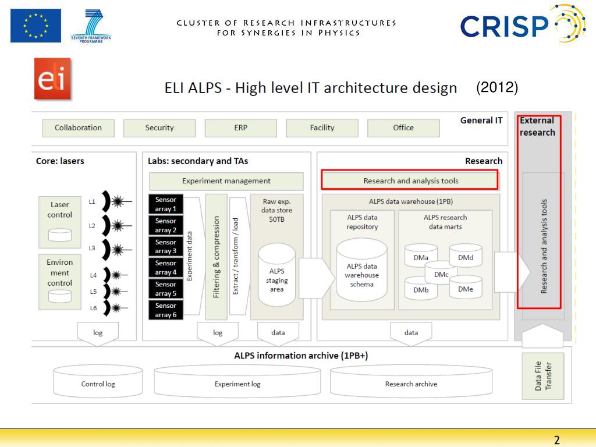Click the data arrow under Labs section
Viewport: 596px width, 447px height.
[x=278, y=334]
